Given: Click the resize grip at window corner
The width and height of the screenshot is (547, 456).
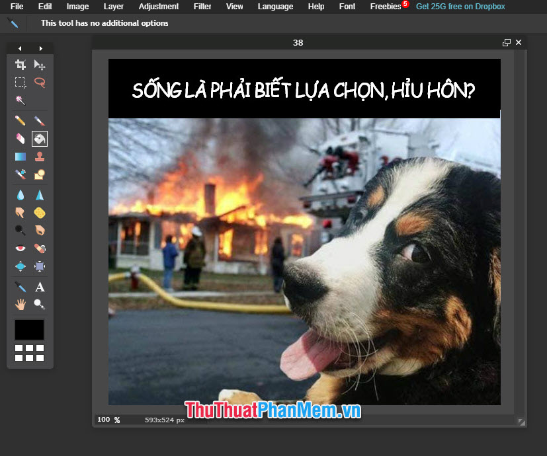Looking at the screenshot, I should [x=521, y=422].
